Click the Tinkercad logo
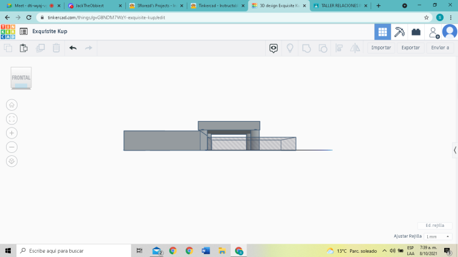The image size is (458, 257). pyautogui.click(x=8, y=32)
